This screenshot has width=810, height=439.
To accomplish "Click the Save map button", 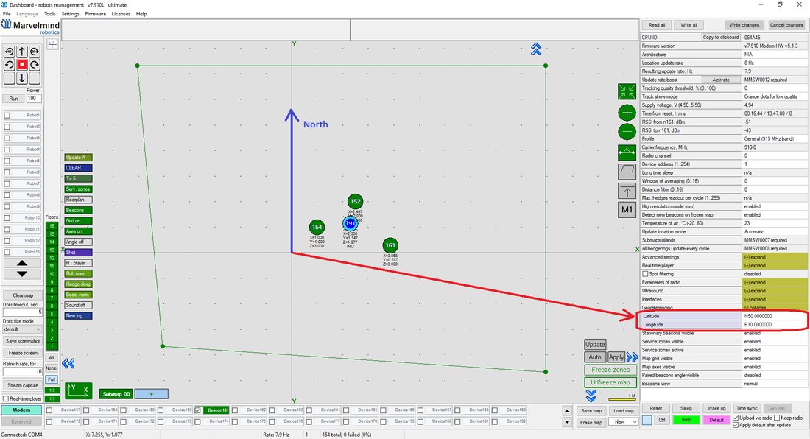I will point(591,411).
